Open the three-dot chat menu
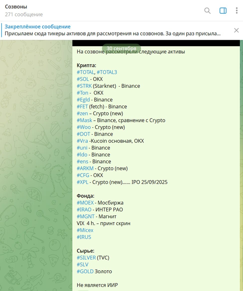The image size is (243, 291). [237, 10]
